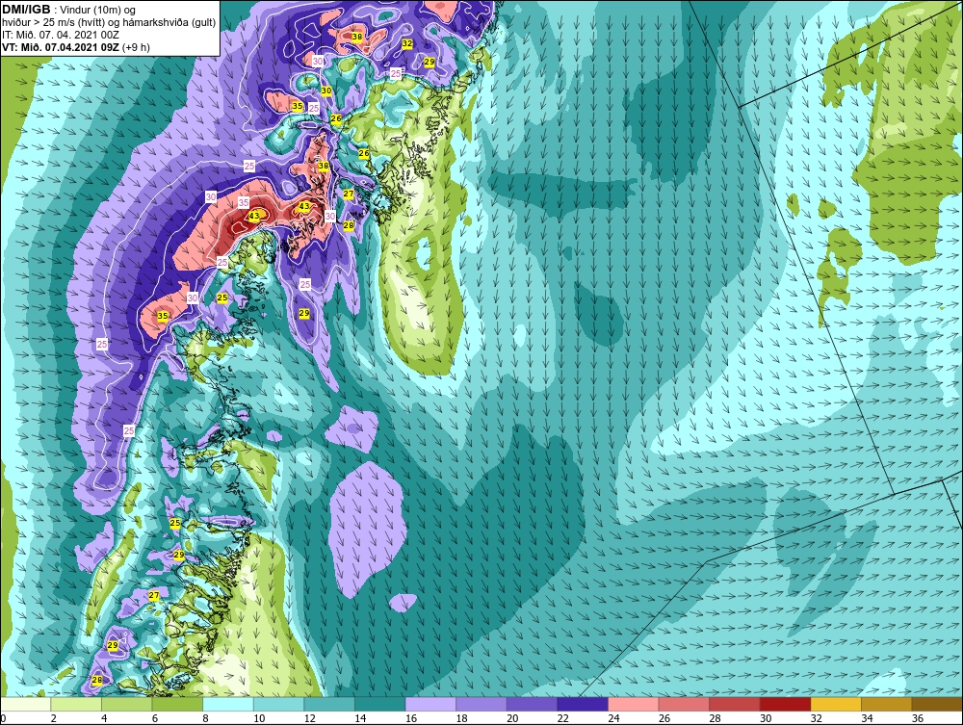This screenshot has height=725, width=963.
Task: Click the legend scale number 30
Action: (x=766, y=718)
